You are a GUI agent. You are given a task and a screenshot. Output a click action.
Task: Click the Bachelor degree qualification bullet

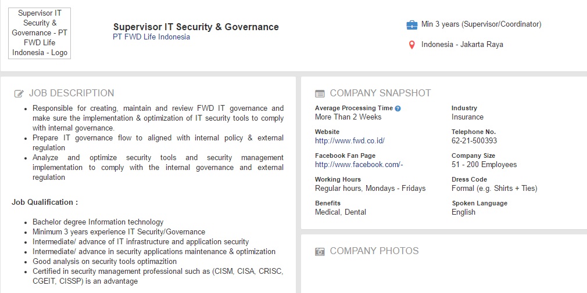98,222
